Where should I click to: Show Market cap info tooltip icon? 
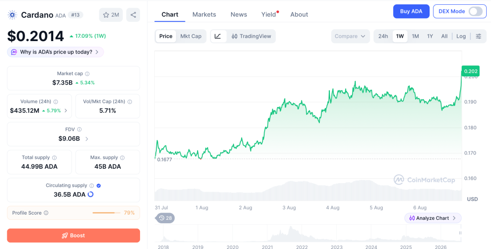click(x=87, y=74)
